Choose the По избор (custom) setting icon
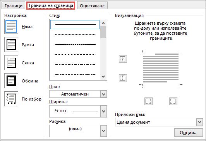 coord(11,99)
